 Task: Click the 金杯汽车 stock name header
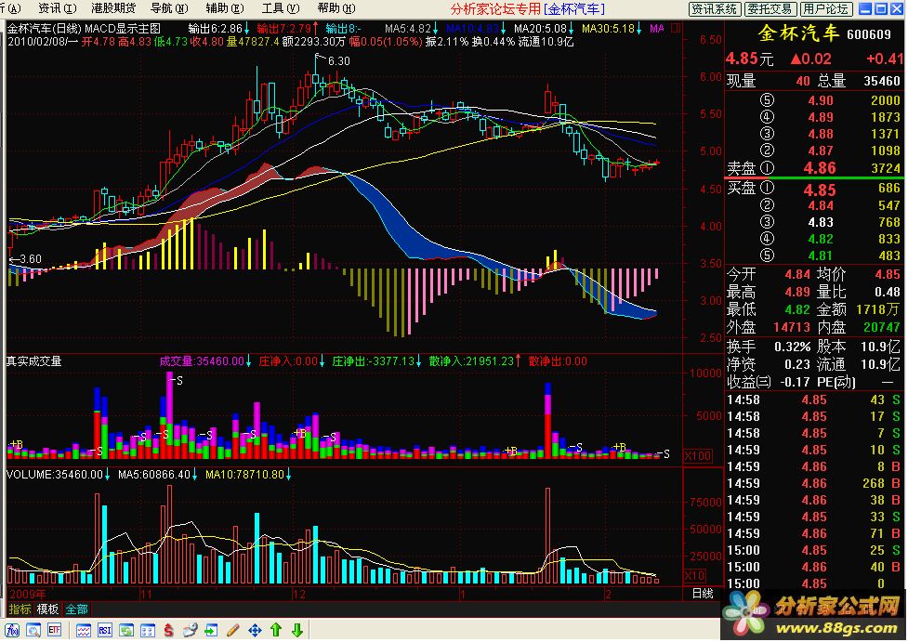click(799, 33)
